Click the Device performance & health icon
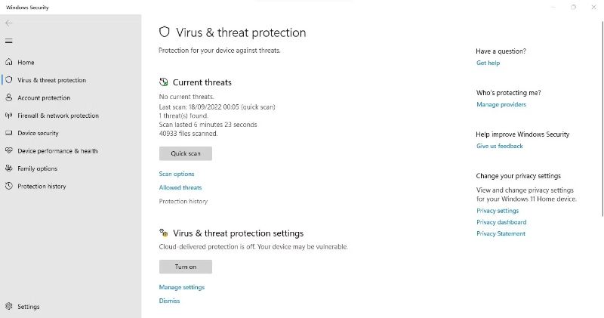Viewport: 604px width, 318px height. tap(9, 151)
